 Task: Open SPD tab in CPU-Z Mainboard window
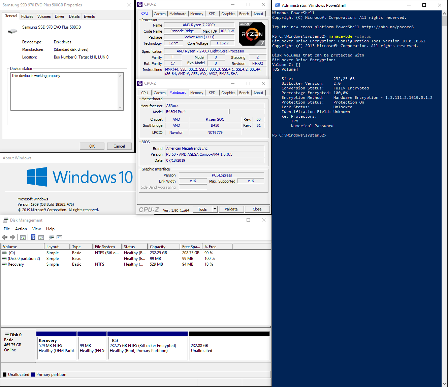[212, 93]
